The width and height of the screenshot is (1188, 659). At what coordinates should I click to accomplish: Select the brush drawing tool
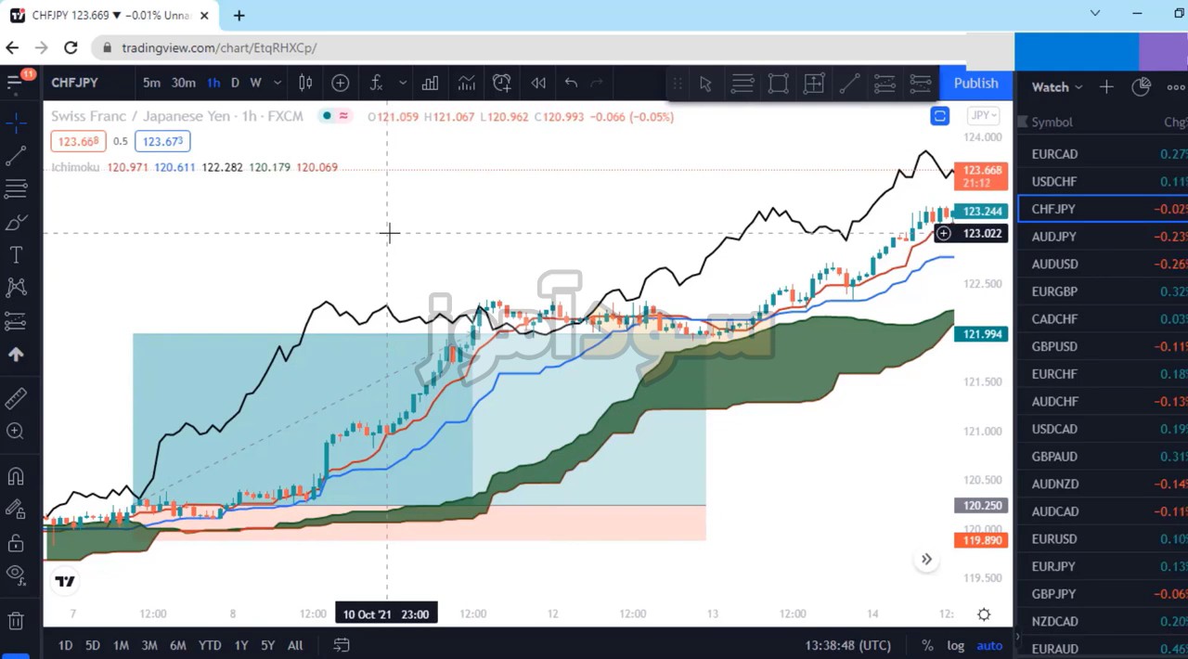click(16, 223)
